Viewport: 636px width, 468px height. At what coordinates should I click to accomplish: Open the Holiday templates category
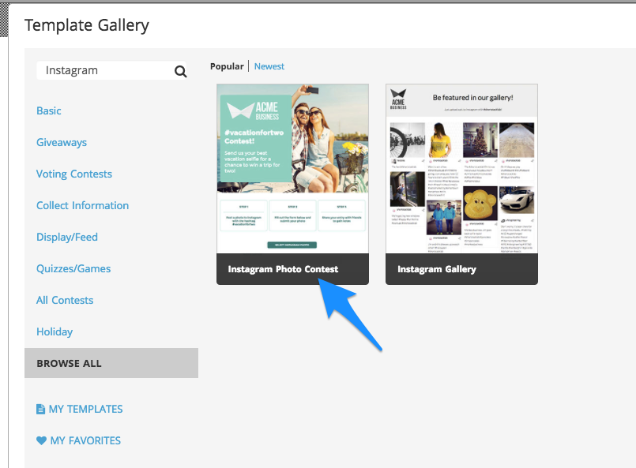(55, 331)
